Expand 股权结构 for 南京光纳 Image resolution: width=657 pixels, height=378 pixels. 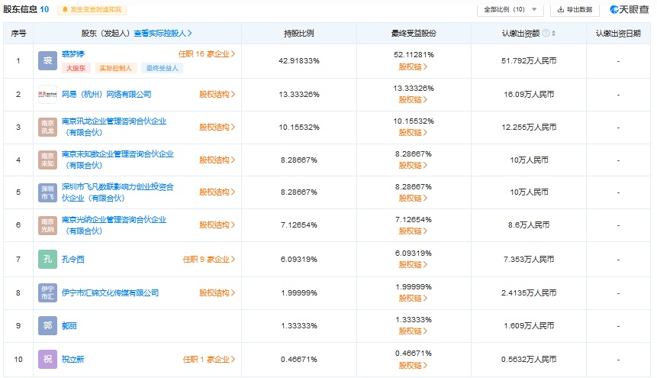(x=217, y=225)
